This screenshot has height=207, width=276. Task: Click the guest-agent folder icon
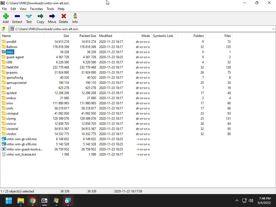tap(4, 57)
